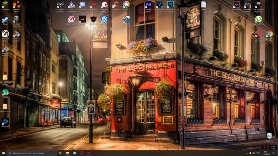Open the Recycle Bin
The image size is (278, 156).
coord(269,136)
